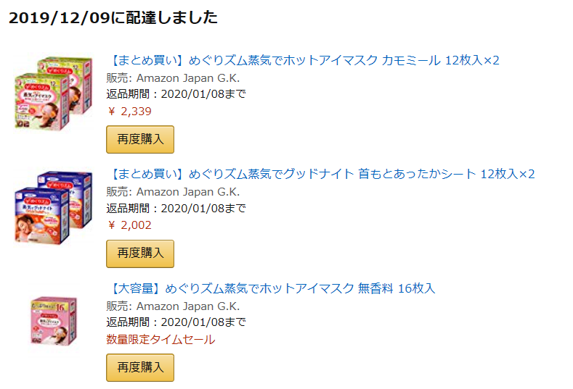Viewport: 573px width, 389px height.
Task: Click the 数量限定タイムセール label
Action: click(x=160, y=340)
